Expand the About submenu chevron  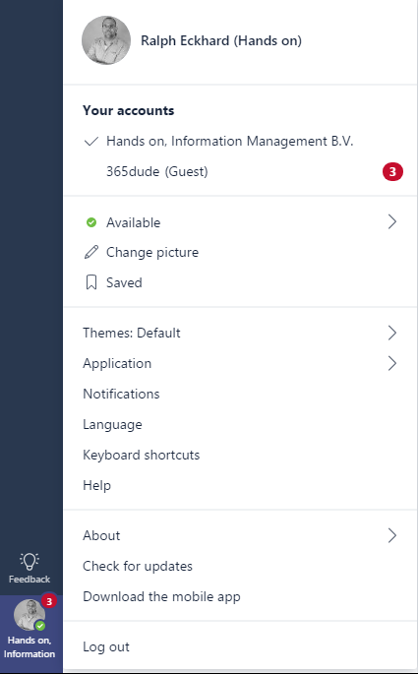pos(391,535)
